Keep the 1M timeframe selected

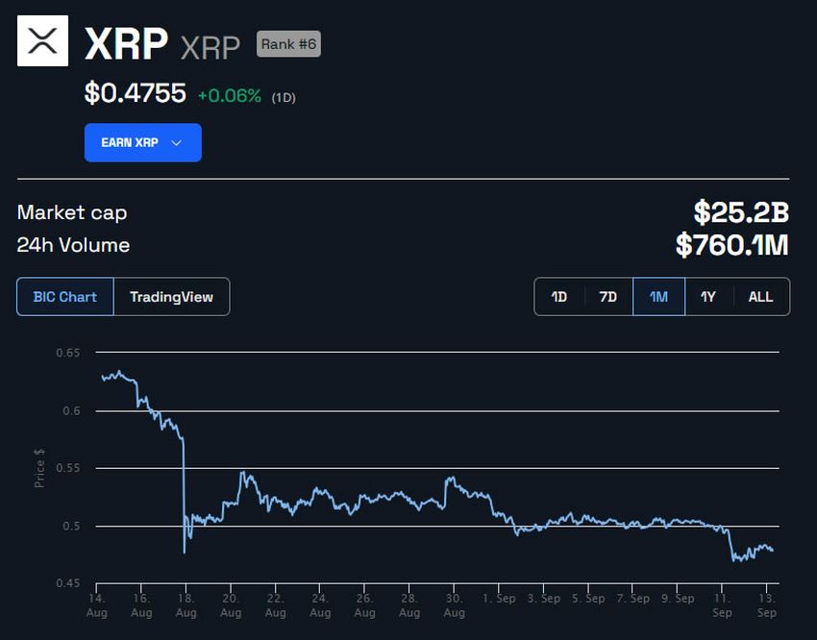[657, 297]
